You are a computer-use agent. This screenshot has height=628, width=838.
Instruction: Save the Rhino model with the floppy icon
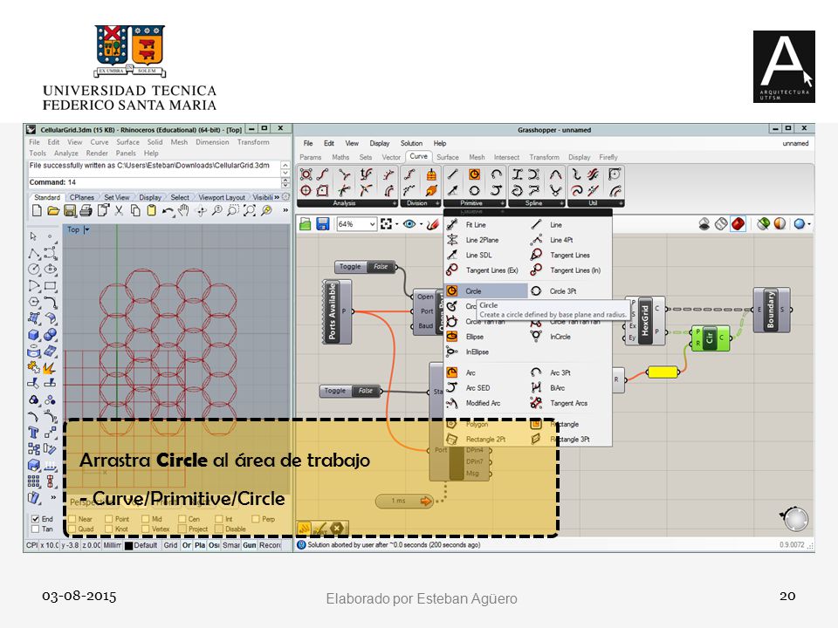(70, 211)
